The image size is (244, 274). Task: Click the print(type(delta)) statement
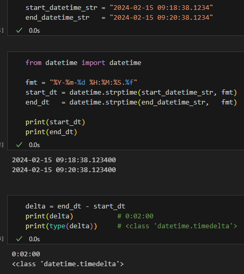(x=61, y=226)
